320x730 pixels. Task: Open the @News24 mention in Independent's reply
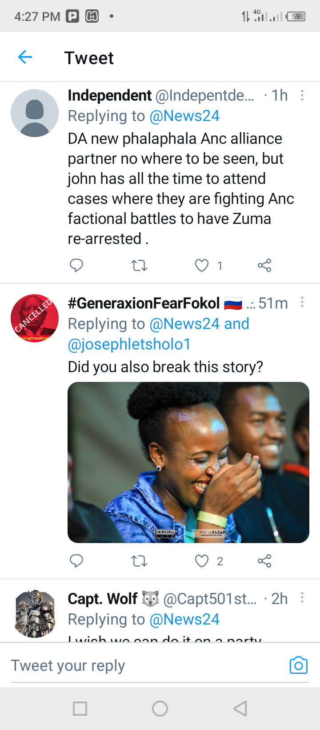click(184, 116)
